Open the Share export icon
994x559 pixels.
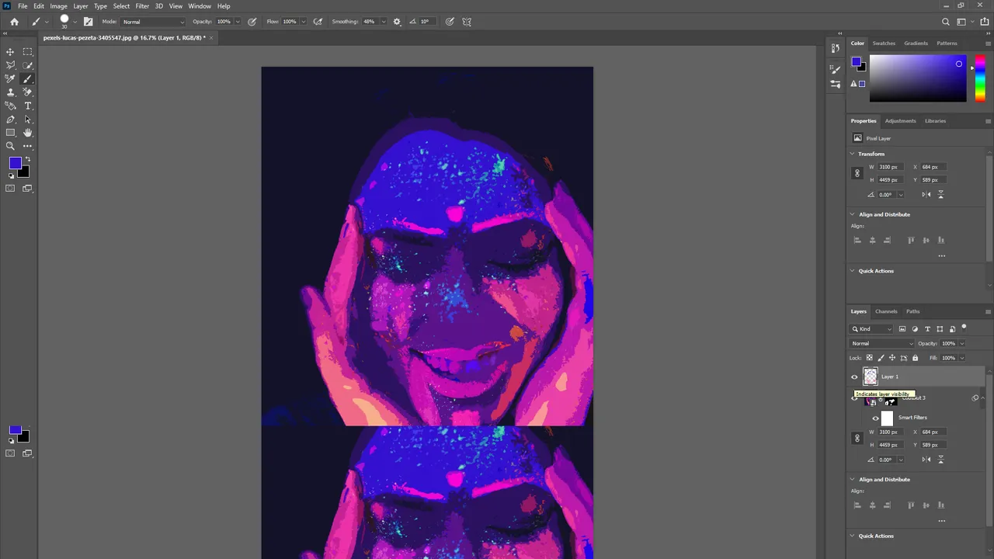coord(985,22)
